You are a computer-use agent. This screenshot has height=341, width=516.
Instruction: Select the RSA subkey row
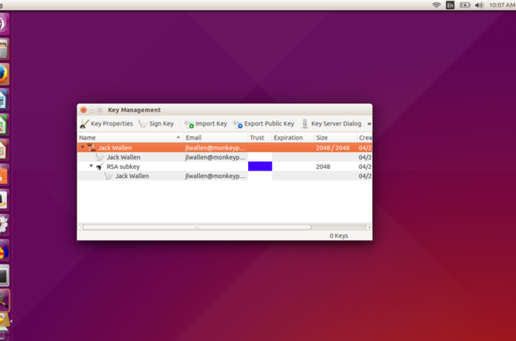point(225,166)
